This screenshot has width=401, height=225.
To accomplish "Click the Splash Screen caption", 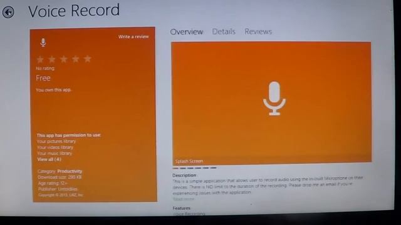I will 189,161.
